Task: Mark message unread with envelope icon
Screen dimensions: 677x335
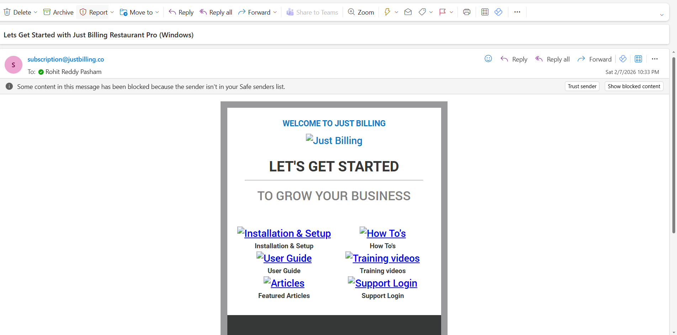Action: 408,12
